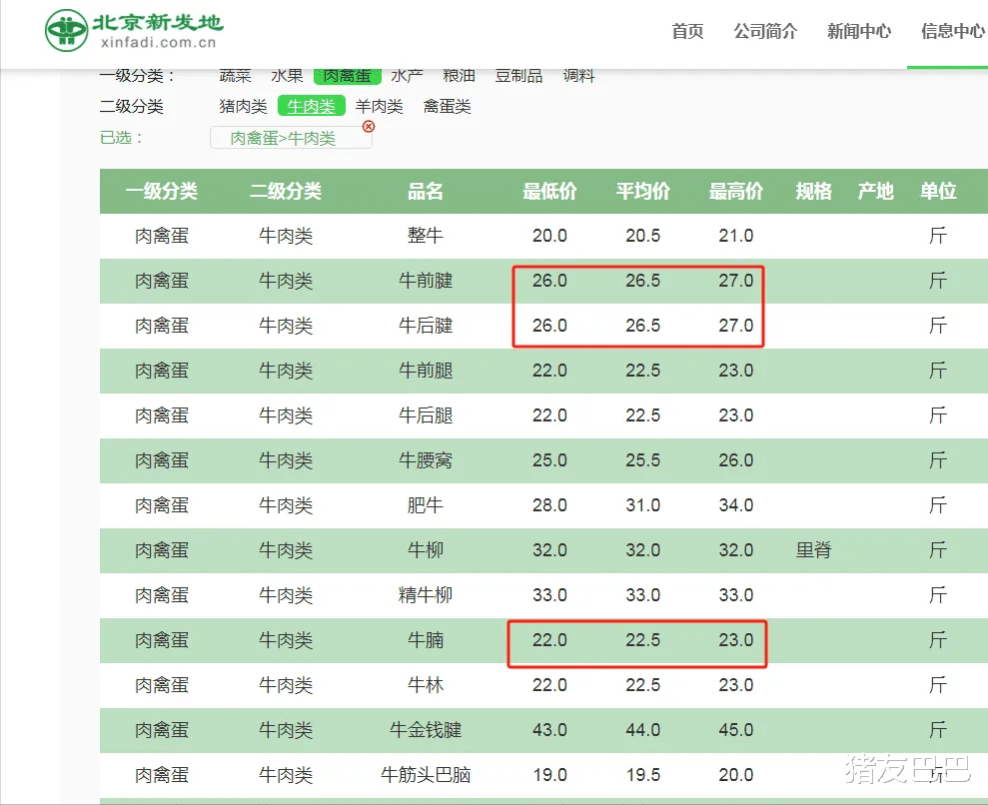Click 精牛柳 lowest price 33.0

tap(549, 595)
